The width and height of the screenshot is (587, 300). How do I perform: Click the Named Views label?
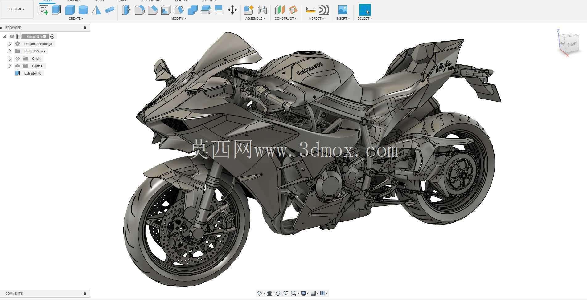pyautogui.click(x=35, y=51)
